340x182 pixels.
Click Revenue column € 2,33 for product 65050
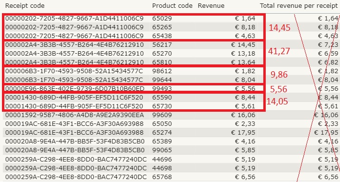click(245, 124)
